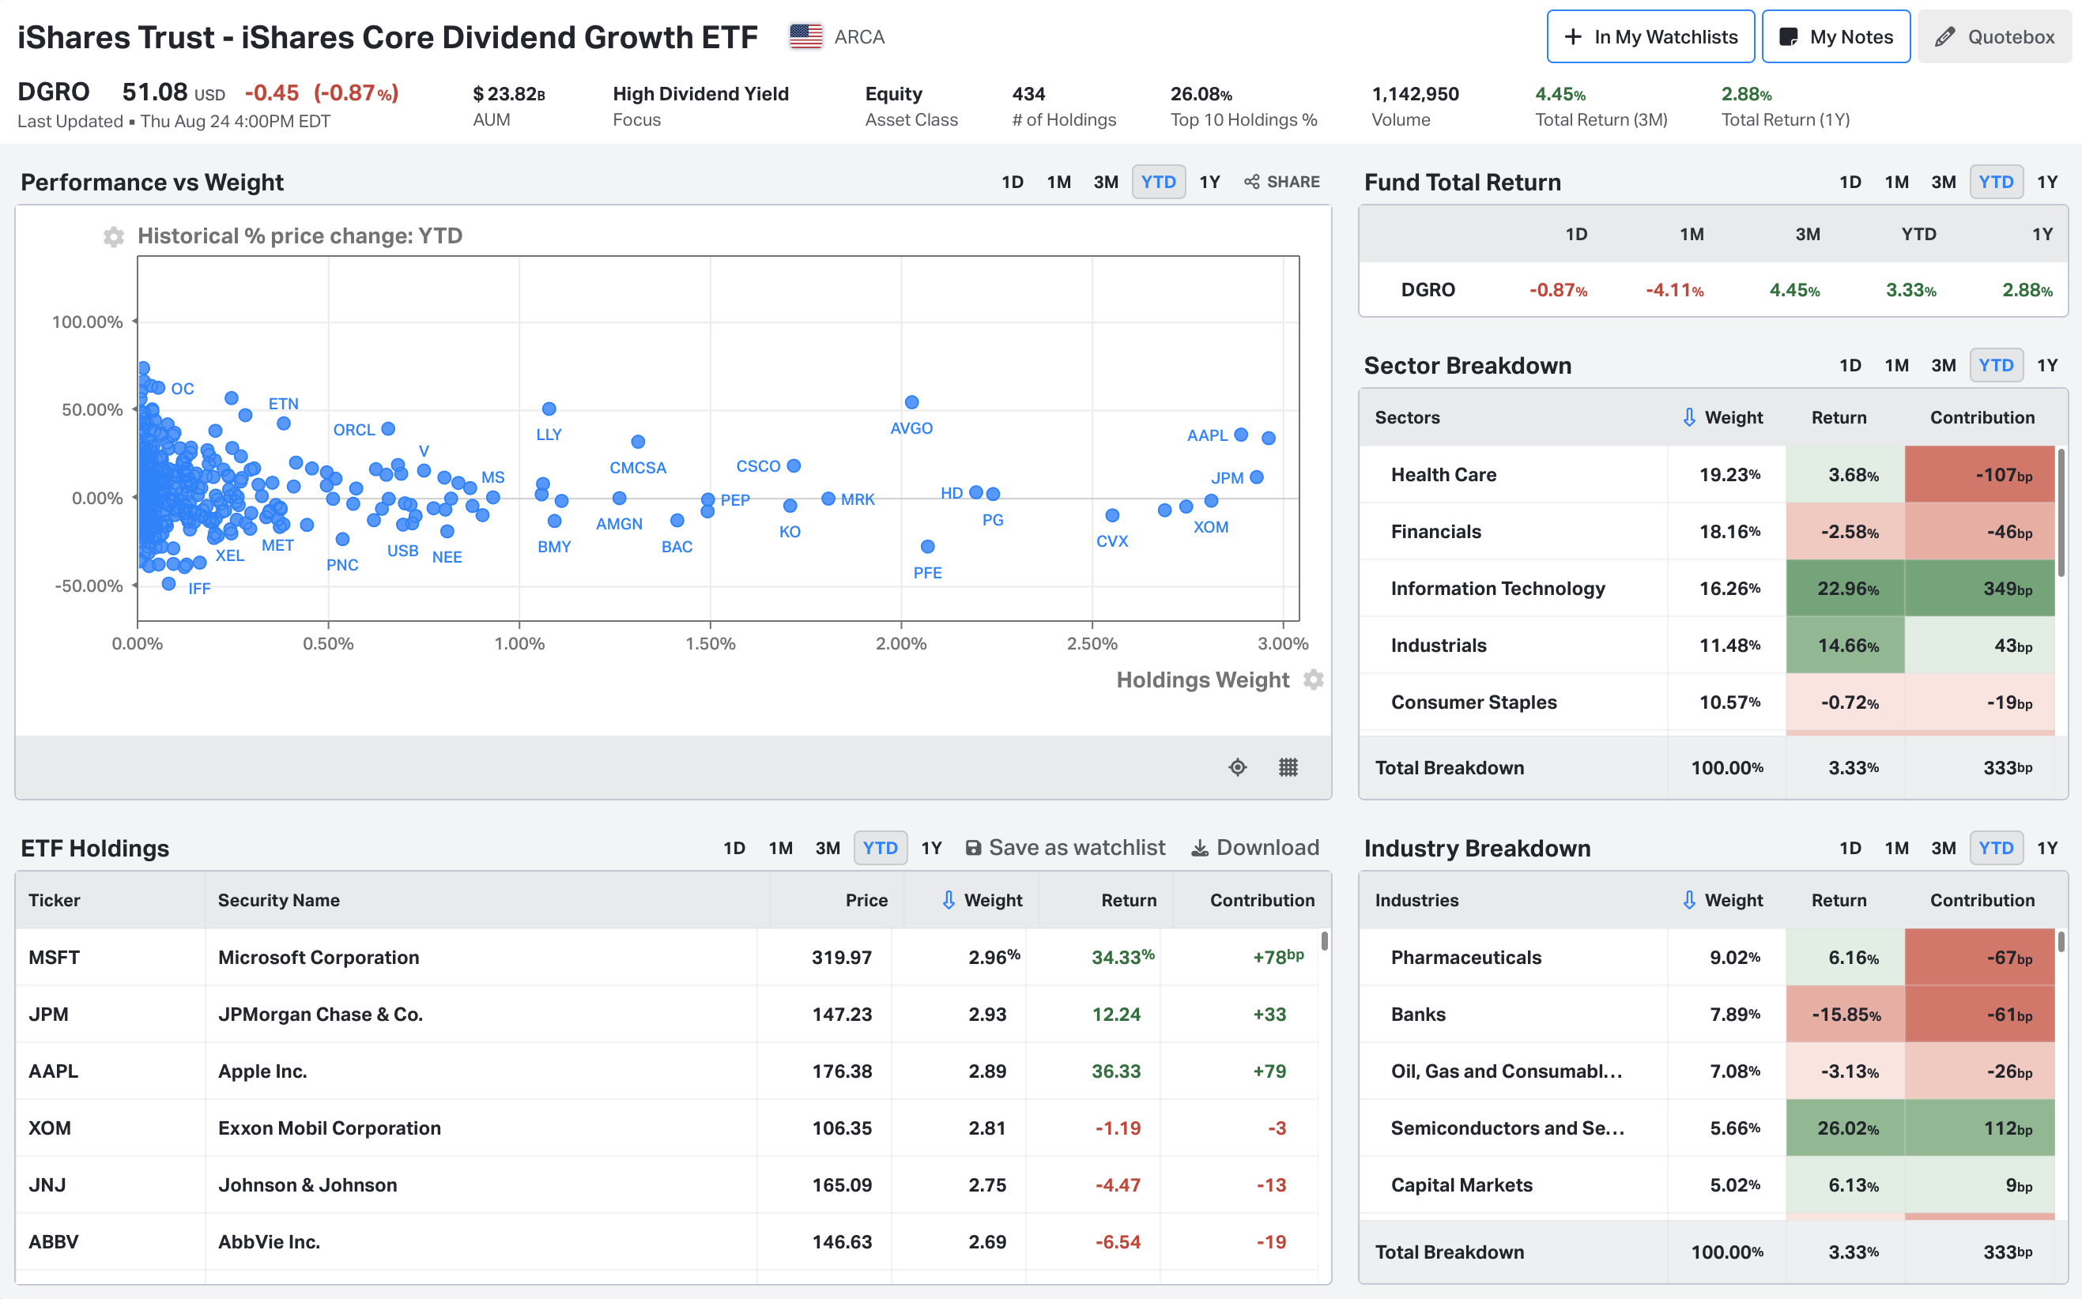The height and width of the screenshot is (1299, 2082).
Task: Select the Information Technology sector row
Action: (1707, 589)
